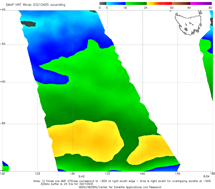The image size is (215, 189).
Task: Click the NOAA/NESDIS Center for Satellite Applications credit
Action: click(x=120, y=187)
